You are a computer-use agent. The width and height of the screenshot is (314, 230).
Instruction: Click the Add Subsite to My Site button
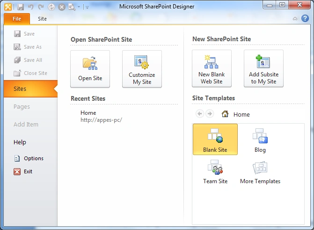click(263, 68)
